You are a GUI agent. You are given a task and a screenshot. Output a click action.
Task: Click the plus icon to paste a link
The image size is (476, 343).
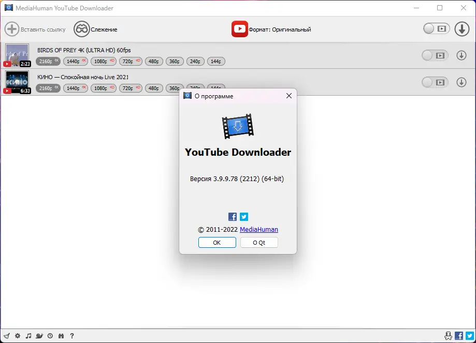(x=12, y=29)
